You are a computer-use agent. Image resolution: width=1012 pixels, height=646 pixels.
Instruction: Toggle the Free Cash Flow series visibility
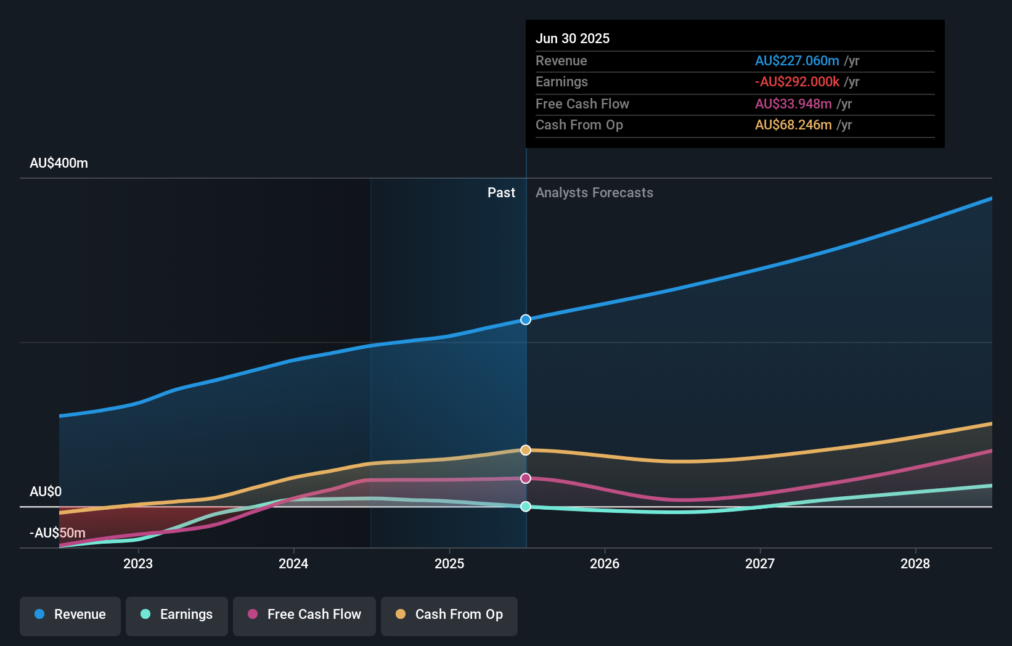[304, 615]
